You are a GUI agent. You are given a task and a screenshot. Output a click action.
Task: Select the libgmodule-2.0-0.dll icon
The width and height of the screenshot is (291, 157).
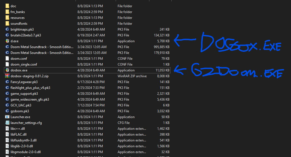7,152
